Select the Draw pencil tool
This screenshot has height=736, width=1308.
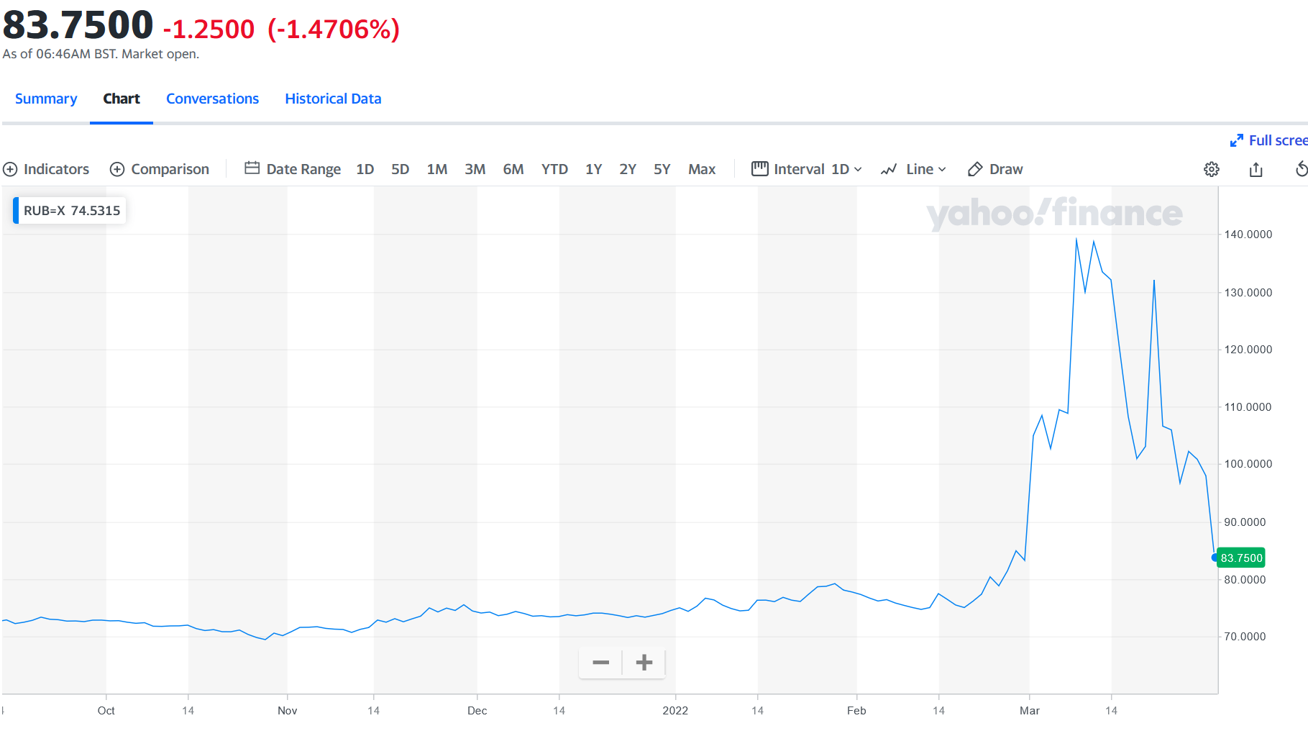tap(975, 169)
